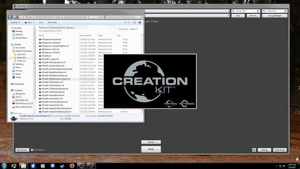300x169 pixels.
Task: Open the file explorer taskbar icon
Action: click(x=23, y=166)
